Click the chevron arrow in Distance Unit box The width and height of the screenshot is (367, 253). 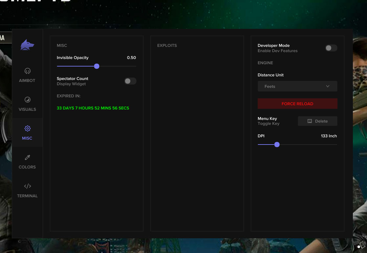pos(328,87)
